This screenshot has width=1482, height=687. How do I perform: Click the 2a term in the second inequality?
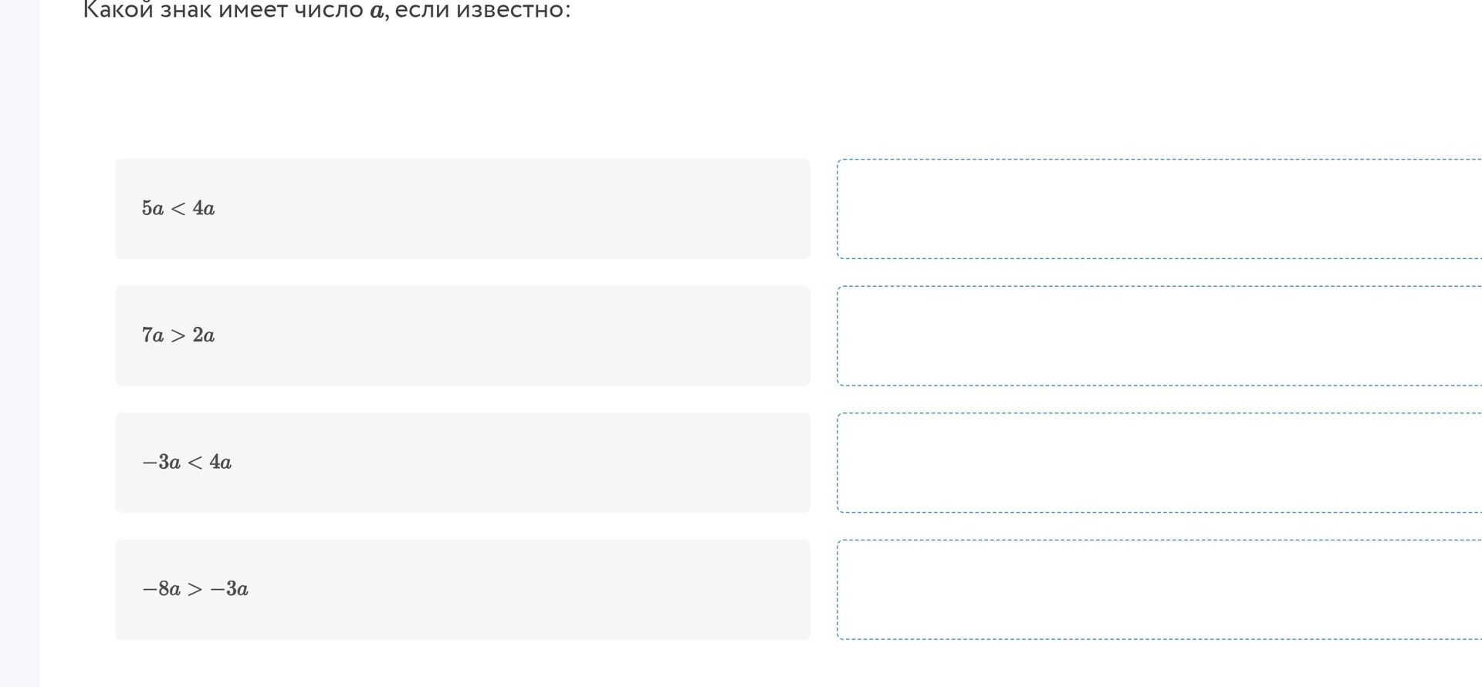click(x=204, y=335)
